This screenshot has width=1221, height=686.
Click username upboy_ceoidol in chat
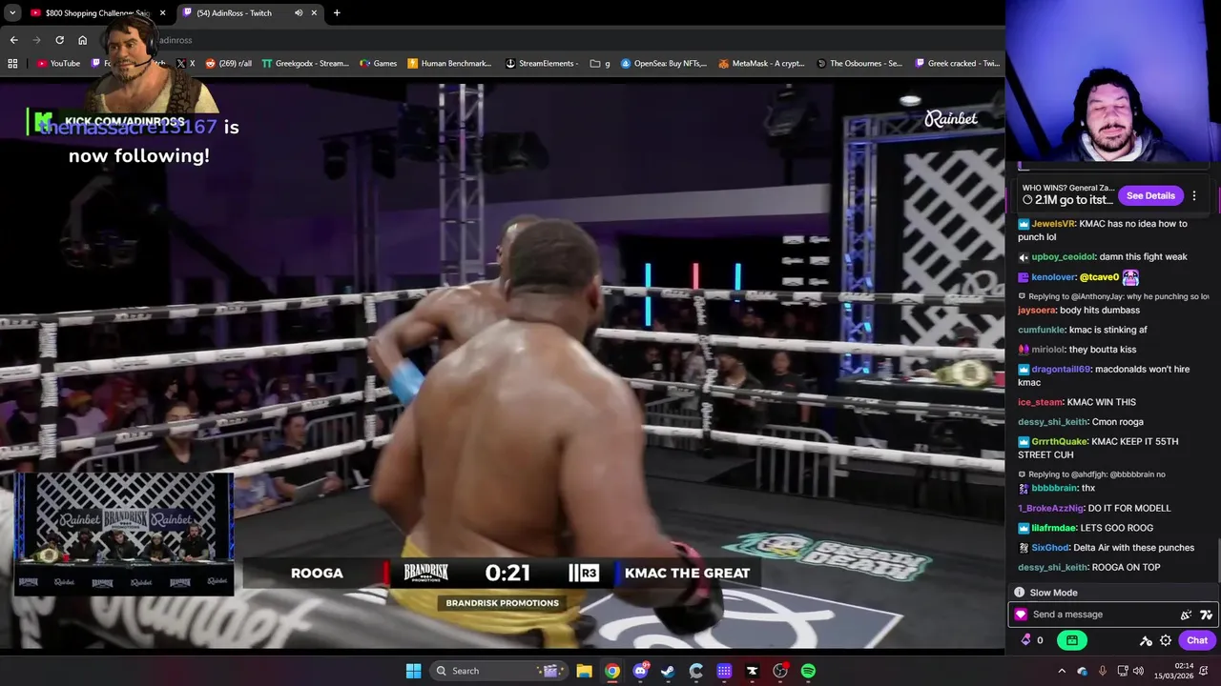point(1063,257)
